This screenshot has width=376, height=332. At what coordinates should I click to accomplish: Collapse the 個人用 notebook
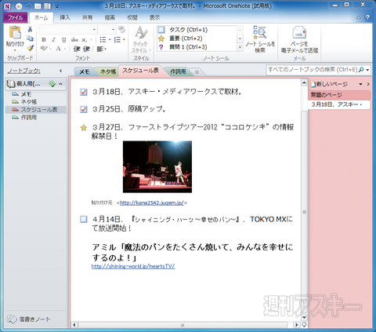tap(60, 84)
